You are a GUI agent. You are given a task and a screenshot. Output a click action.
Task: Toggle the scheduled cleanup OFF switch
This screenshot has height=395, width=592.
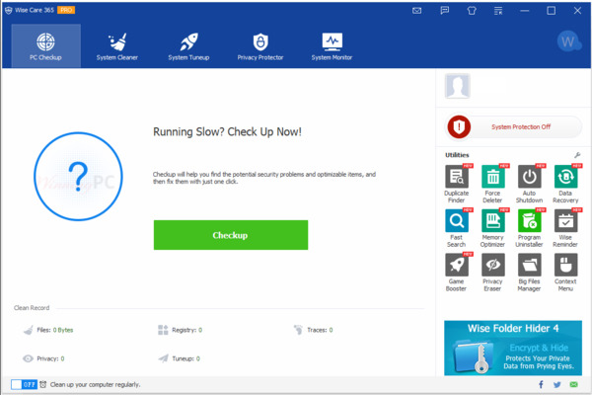(24, 384)
